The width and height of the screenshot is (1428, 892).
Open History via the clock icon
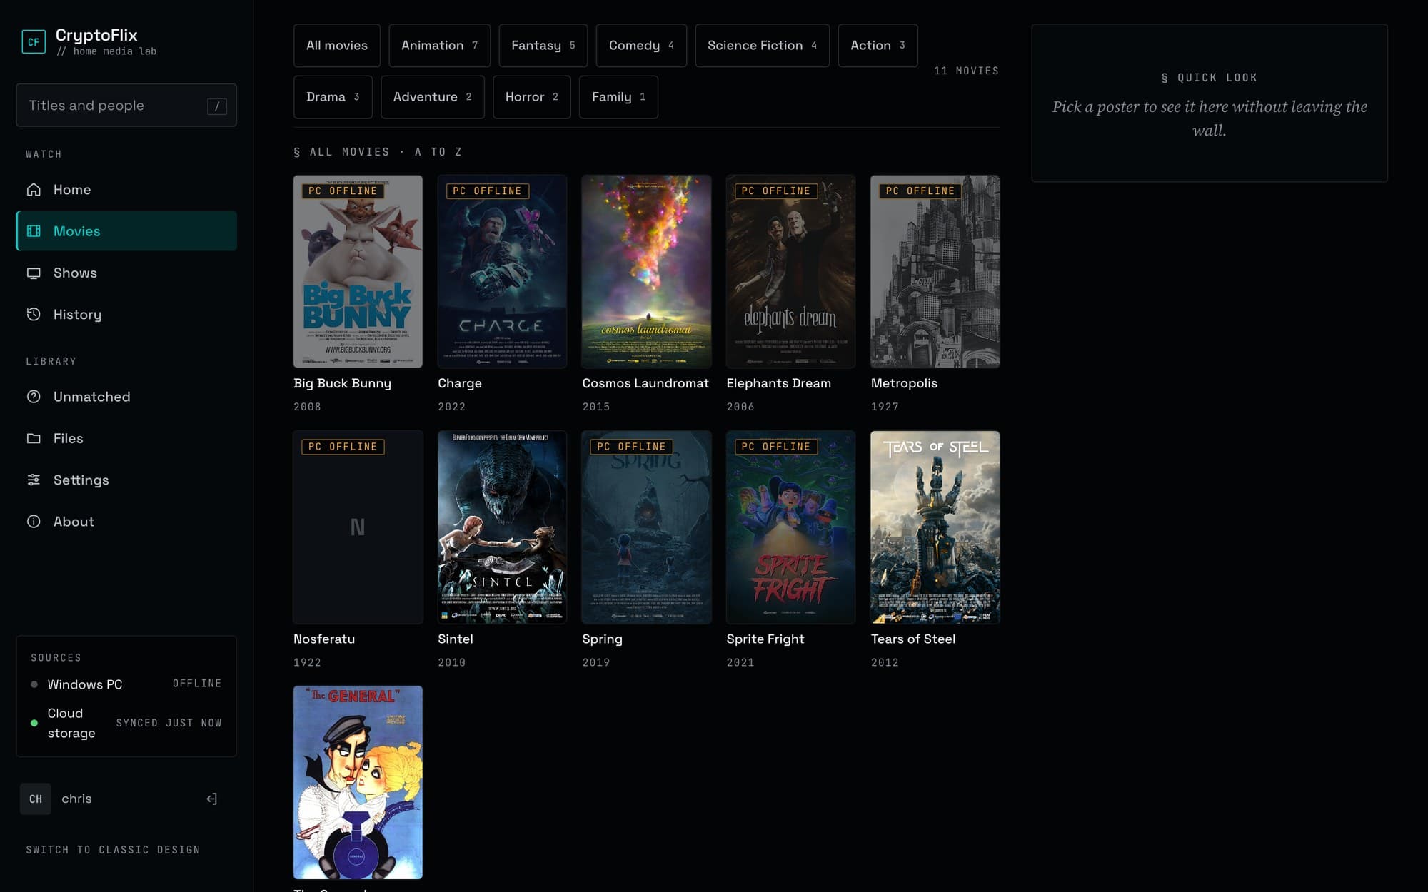pos(34,314)
